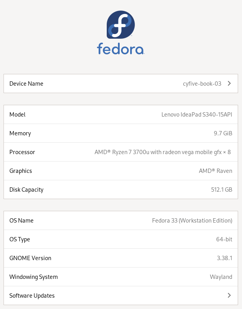
Task: Select the cyfive-book-03 device name value
Action: point(202,84)
